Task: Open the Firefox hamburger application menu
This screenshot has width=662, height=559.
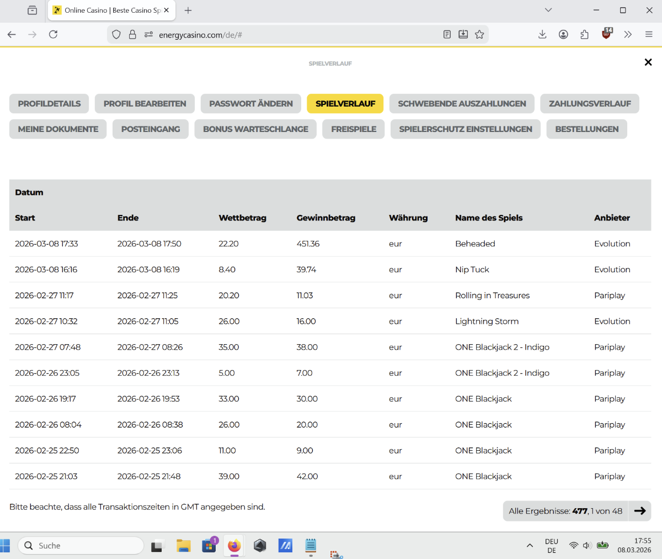Action: pyautogui.click(x=649, y=34)
